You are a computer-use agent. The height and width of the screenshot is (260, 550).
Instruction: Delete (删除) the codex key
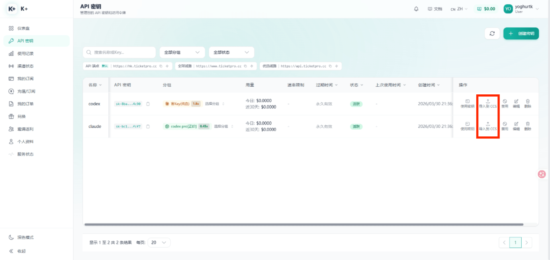(x=528, y=104)
